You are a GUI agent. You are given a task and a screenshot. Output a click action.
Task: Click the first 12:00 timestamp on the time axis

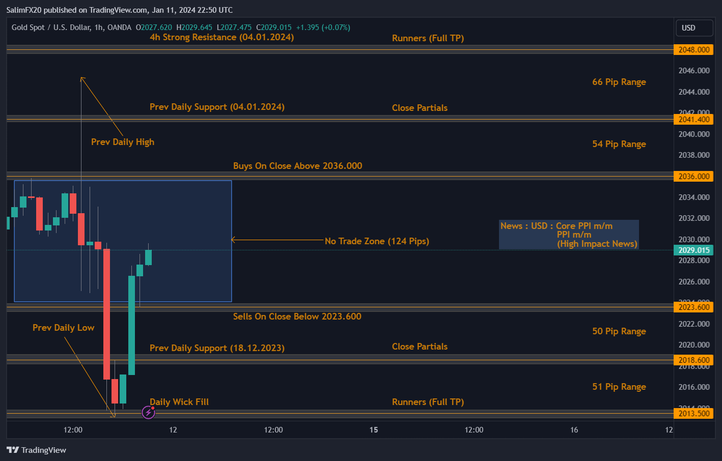coord(73,429)
